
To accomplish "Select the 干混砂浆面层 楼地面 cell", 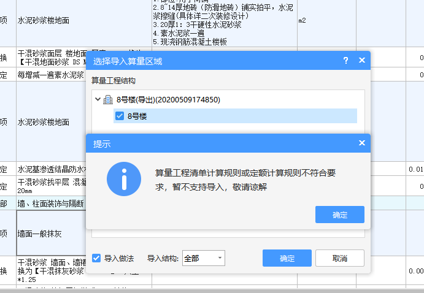I will coord(52,57).
